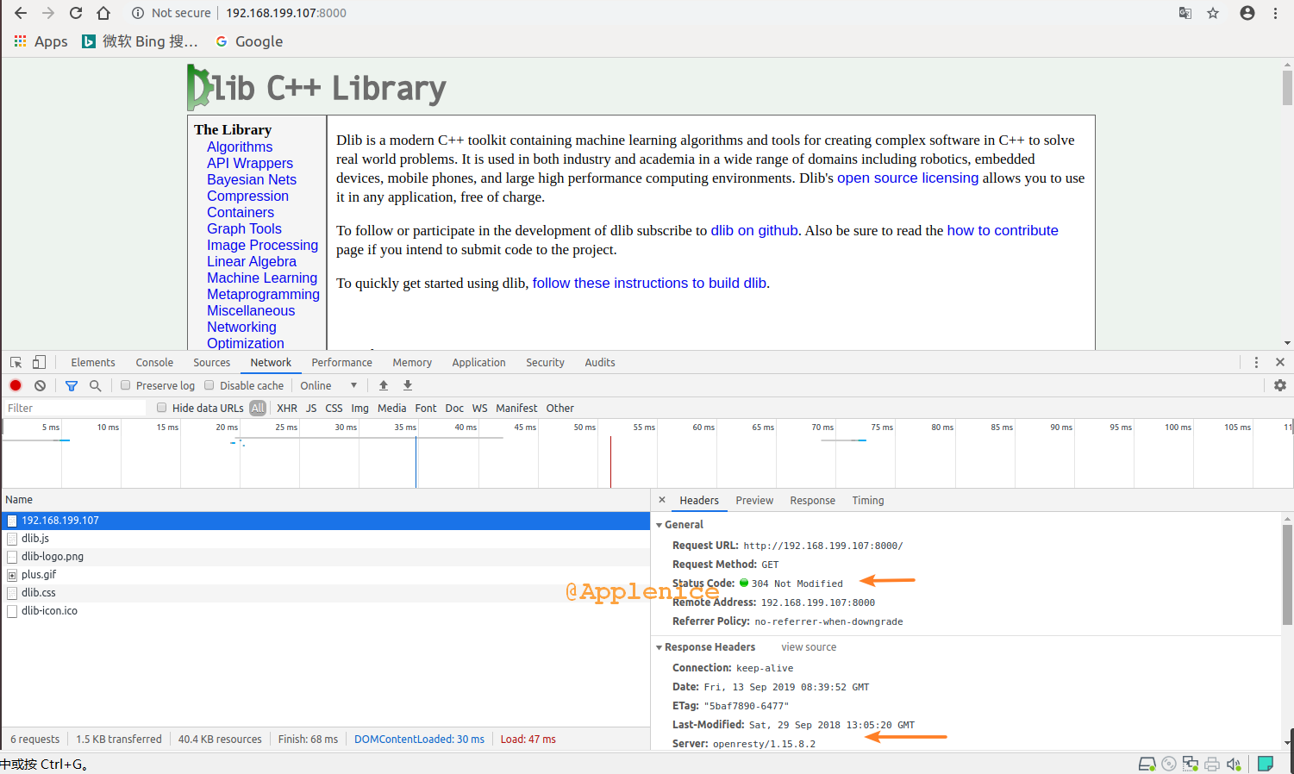Open network settings gear
This screenshot has width=1294, height=774.
click(x=1279, y=385)
